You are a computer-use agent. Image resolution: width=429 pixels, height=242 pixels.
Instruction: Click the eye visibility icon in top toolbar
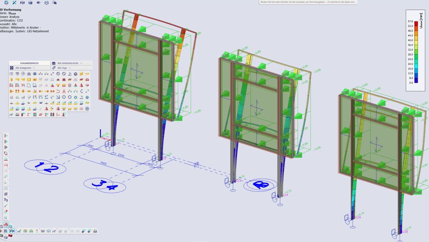(38, 2)
